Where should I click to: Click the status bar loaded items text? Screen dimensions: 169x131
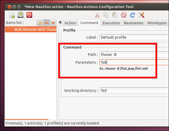[x=52, y=123]
